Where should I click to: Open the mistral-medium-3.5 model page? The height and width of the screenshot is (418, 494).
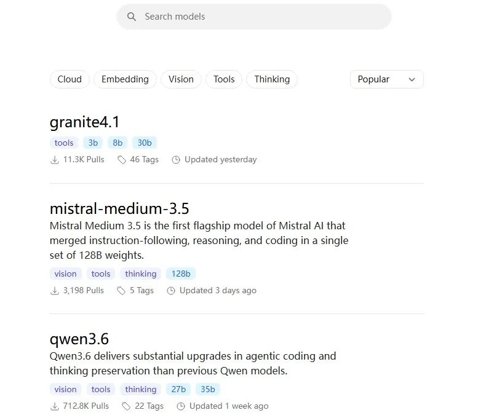[x=119, y=208]
